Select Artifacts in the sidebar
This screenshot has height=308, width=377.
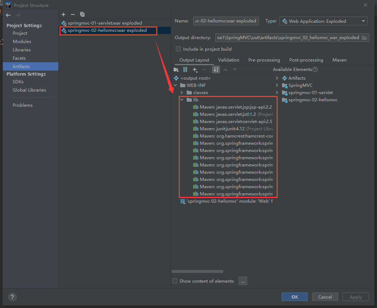tap(30, 67)
